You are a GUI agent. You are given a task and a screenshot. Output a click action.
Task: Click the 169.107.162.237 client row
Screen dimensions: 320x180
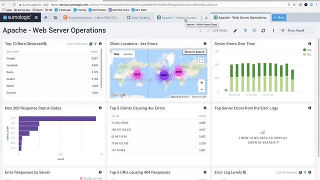[x=158, y=129]
